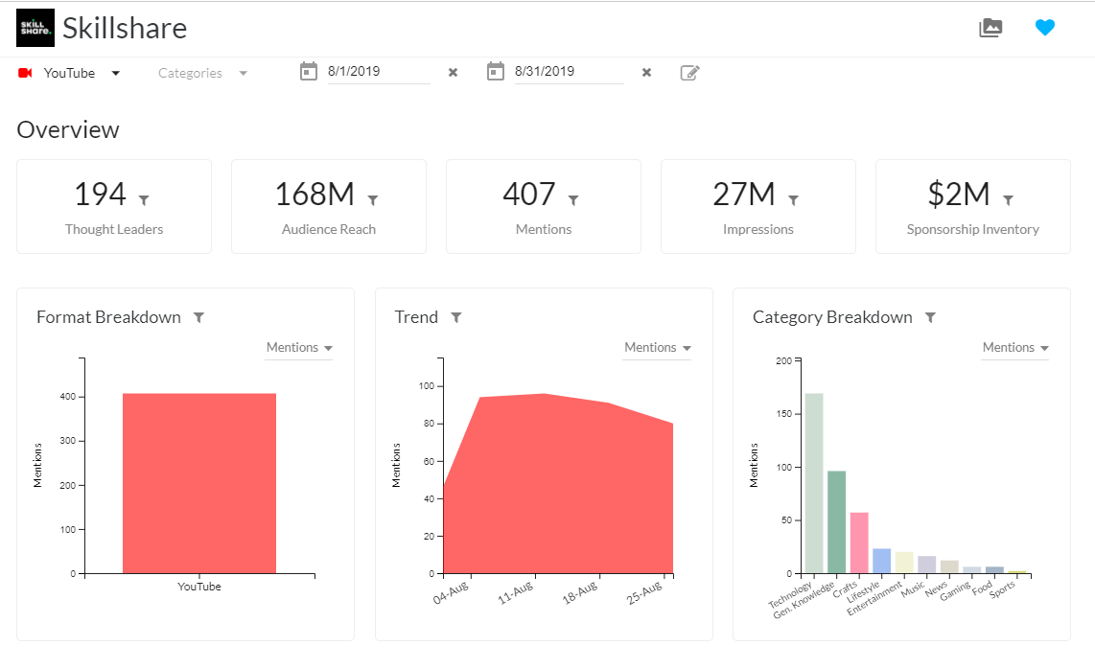This screenshot has width=1095, height=669.
Task: Click the 27M Impressions filter funnel
Action: click(x=793, y=200)
